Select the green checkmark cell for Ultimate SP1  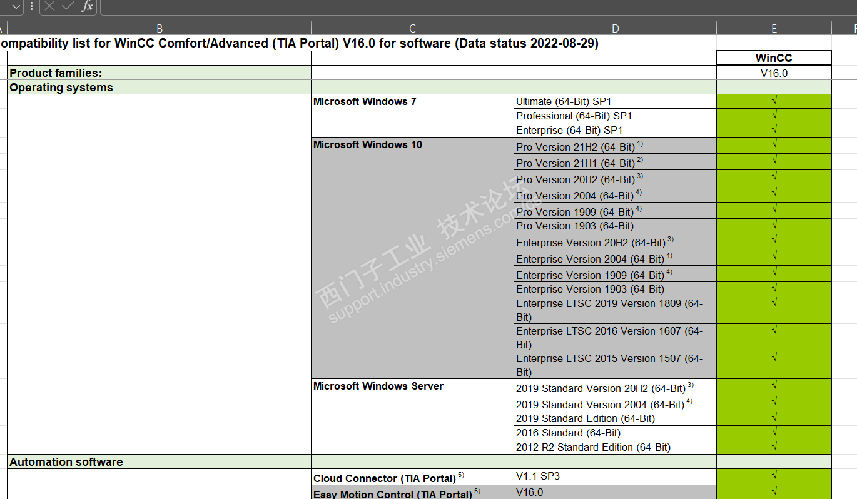click(x=774, y=101)
